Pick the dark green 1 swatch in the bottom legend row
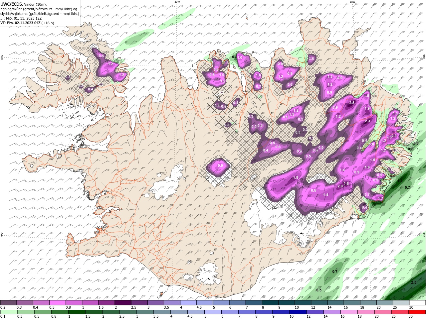The height and width of the screenshot is (319, 426). [77, 312]
